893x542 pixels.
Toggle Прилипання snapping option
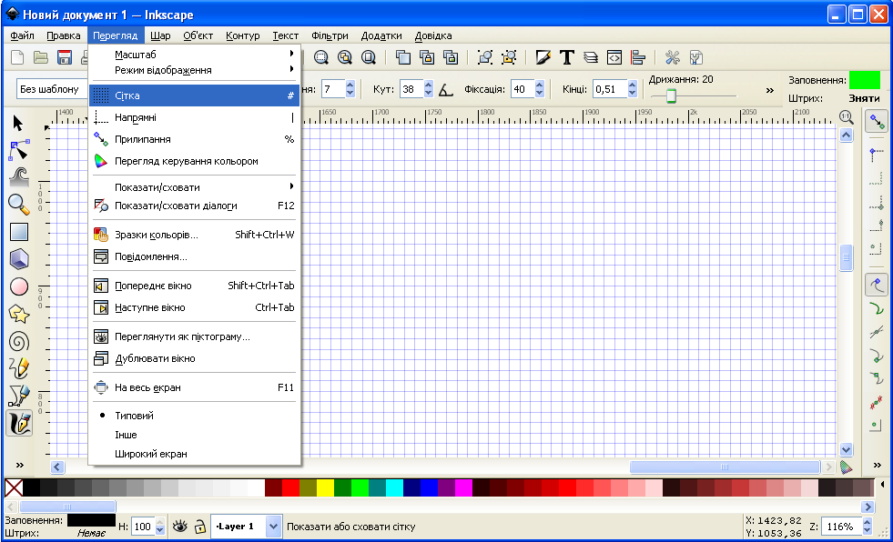coord(194,139)
